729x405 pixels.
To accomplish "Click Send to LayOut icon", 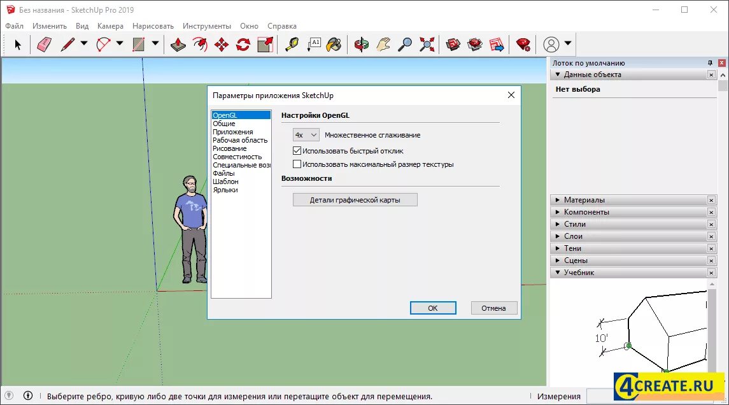I will click(x=497, y=45).
